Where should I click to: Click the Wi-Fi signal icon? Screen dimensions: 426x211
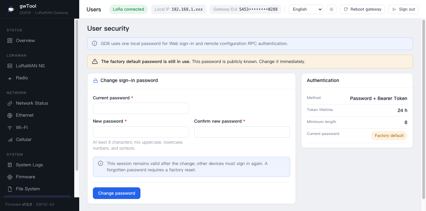pos(10,127)
